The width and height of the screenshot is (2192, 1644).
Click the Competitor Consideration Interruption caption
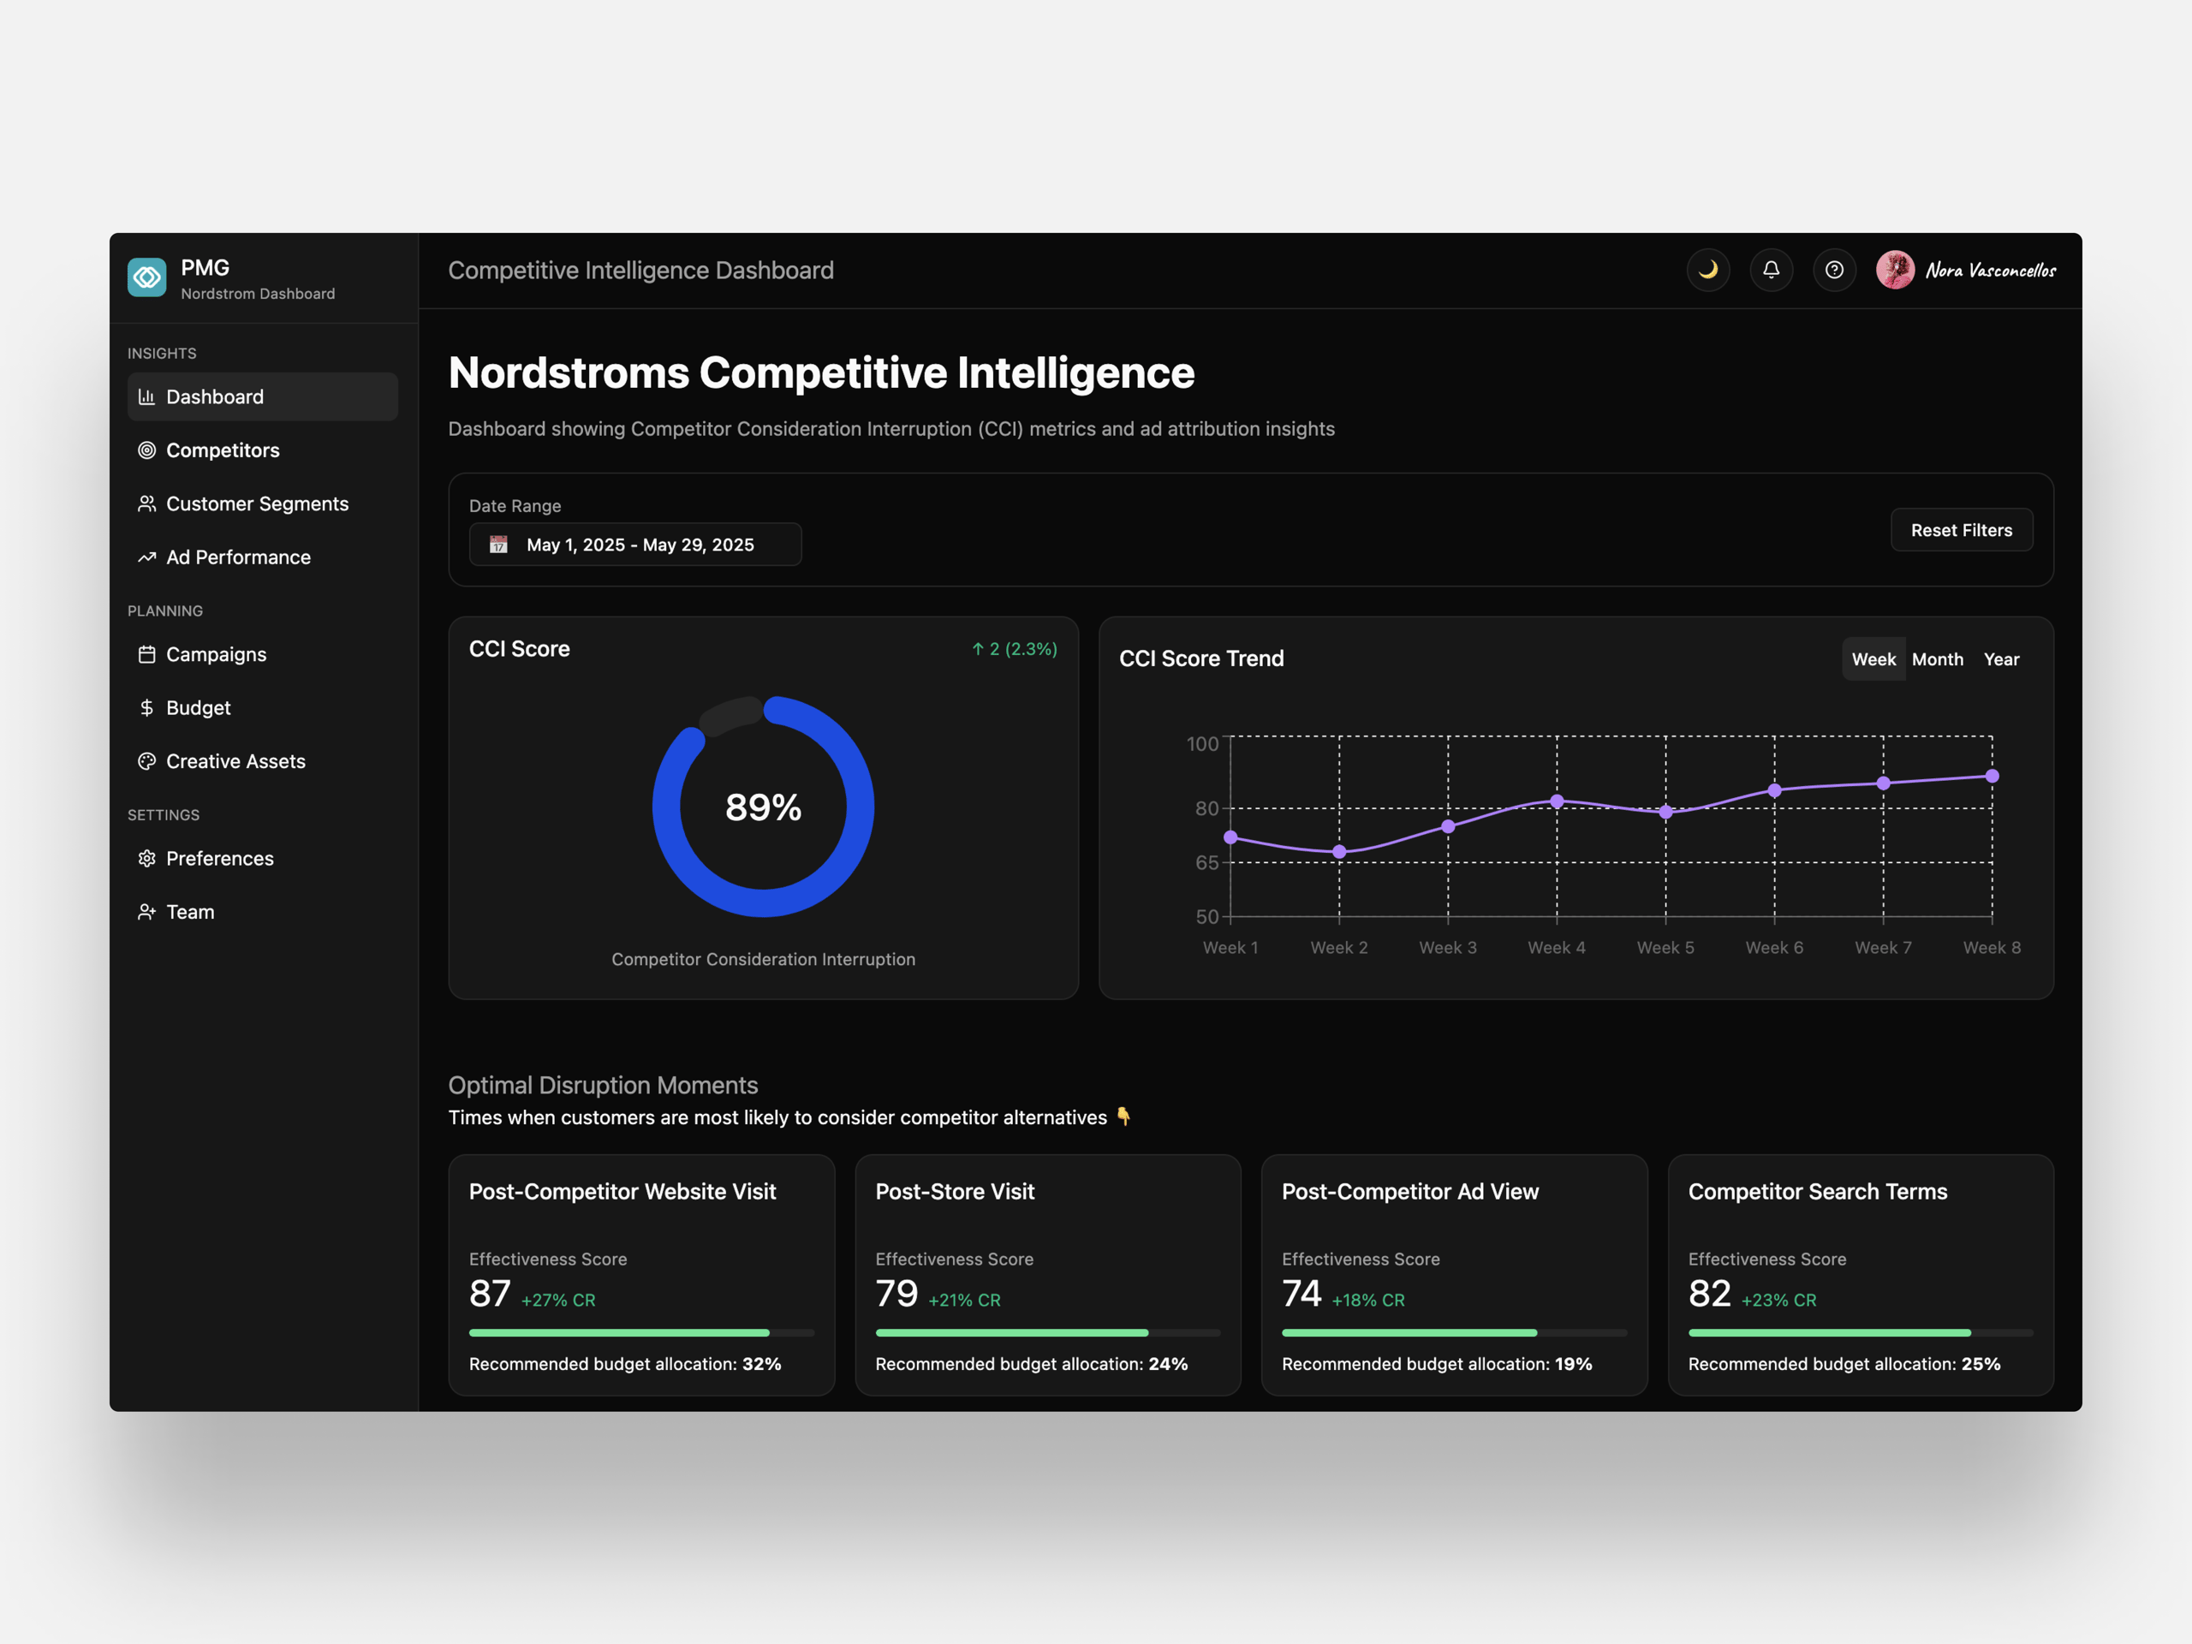(x=763, y=959)
